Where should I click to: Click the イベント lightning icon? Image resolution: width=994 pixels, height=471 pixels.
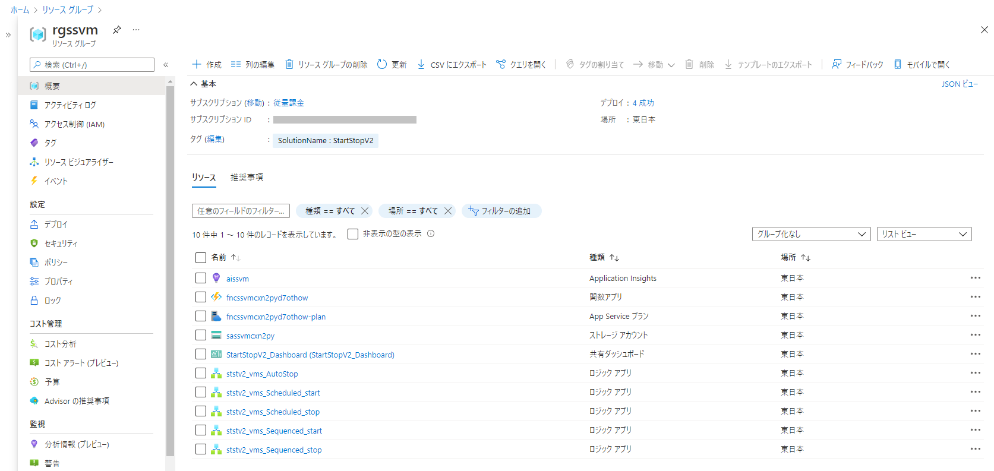[x=34, y=181]
